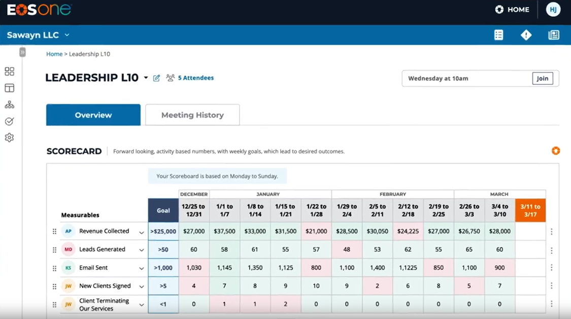Expand the Client Terminating Our Services chevron
Viewport: 571px width, 319px height.
141,305
